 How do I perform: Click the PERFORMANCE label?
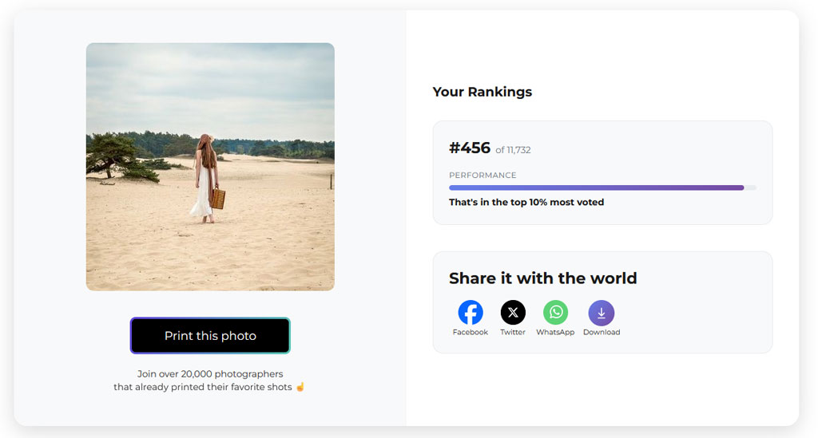point(482,175)
